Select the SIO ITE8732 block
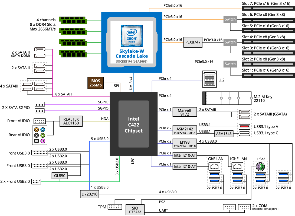The width and height of the screenshot is (295, 216). [x=135, y=210]
